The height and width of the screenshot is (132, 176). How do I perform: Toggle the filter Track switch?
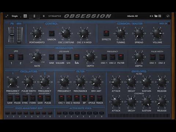[x=99, y=98]
